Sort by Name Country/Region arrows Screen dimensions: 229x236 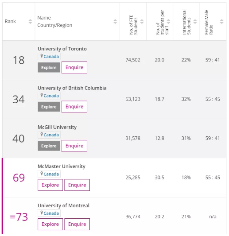[x=115, y=21]
